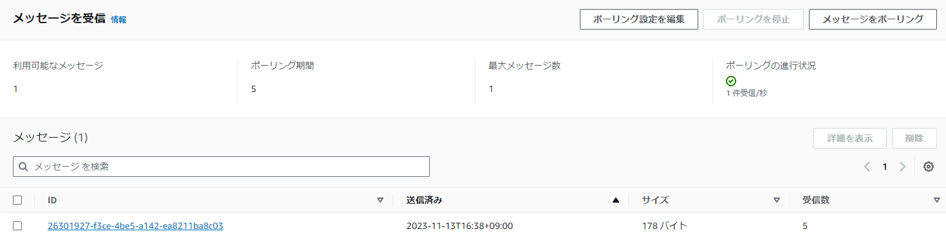The height and width of the screenshot is (238, 946).
Task: Click メッセージをポーリング button
Action: [x=873, y=19]
